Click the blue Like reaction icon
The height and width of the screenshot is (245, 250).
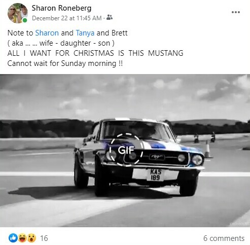[13, 238]
